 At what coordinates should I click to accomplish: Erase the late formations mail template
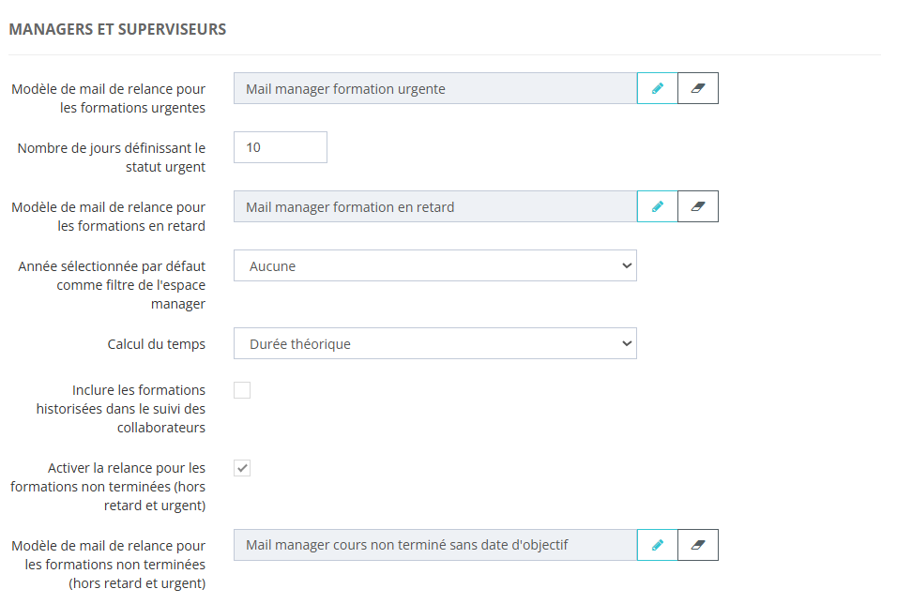(x=697, y=206)
